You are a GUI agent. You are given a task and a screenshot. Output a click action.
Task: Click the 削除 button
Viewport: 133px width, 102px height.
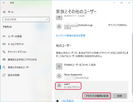point(120,96)
